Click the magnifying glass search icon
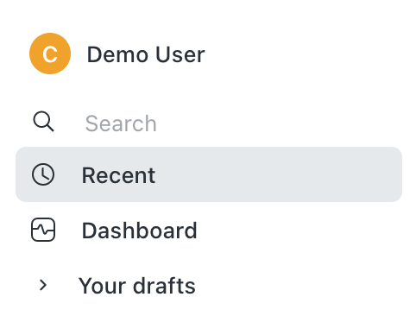This screenshot has height=316, width=416. pyautogui.click(x=43, y=122)
